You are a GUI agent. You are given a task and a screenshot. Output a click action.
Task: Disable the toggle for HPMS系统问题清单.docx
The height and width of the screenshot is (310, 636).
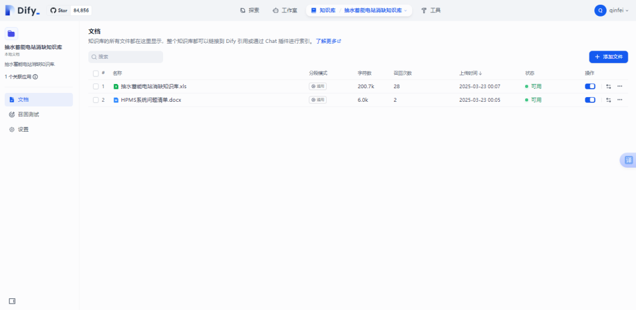590,99
